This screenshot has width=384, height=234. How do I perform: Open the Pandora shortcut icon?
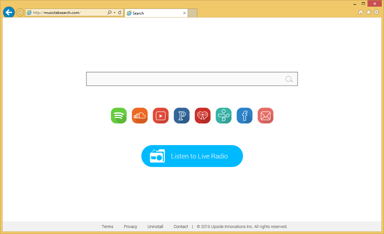[182, 116]
